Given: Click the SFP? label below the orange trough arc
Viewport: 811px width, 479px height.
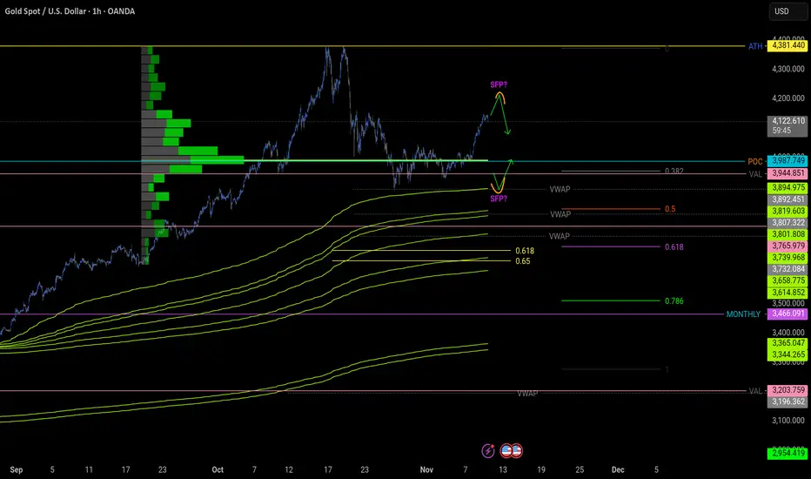Looking at the screenshot, I should [x=499, y=199].
